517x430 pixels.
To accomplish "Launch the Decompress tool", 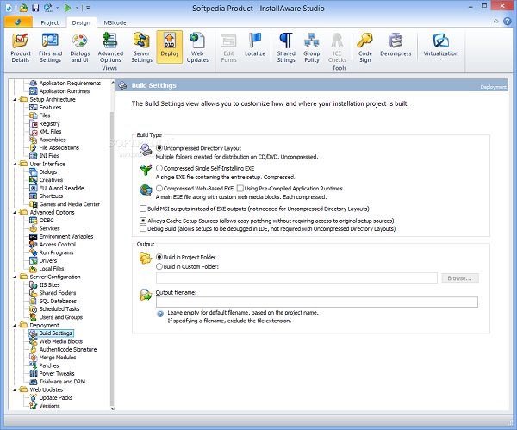I will coord(396,45).
